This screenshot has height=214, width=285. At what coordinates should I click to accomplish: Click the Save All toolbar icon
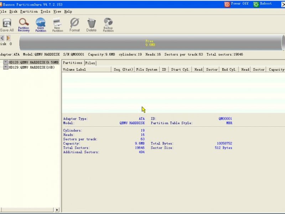(7, 25)
